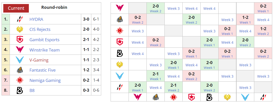The height and width of the screenshot is (103, 274).
Task: Select the Current tab button
Action: click(16, 8)
